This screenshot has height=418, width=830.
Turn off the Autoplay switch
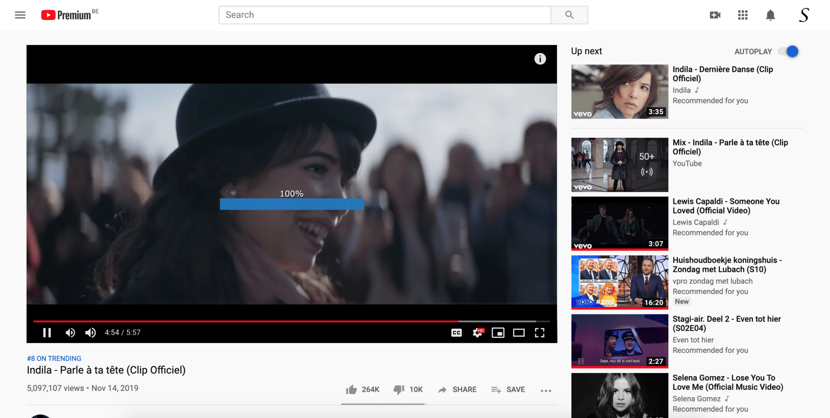(789, 51)
